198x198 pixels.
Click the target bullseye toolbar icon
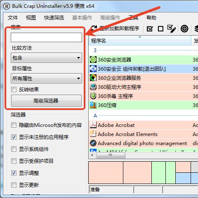point(184,29)
